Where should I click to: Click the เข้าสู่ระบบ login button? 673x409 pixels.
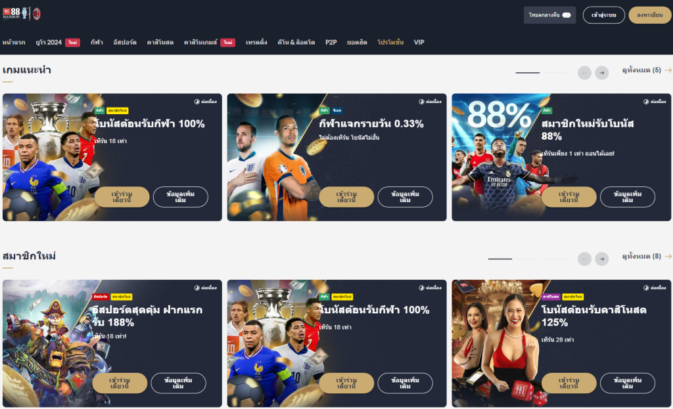[603, 15]
